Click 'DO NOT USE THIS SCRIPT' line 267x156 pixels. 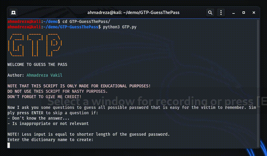58,92
